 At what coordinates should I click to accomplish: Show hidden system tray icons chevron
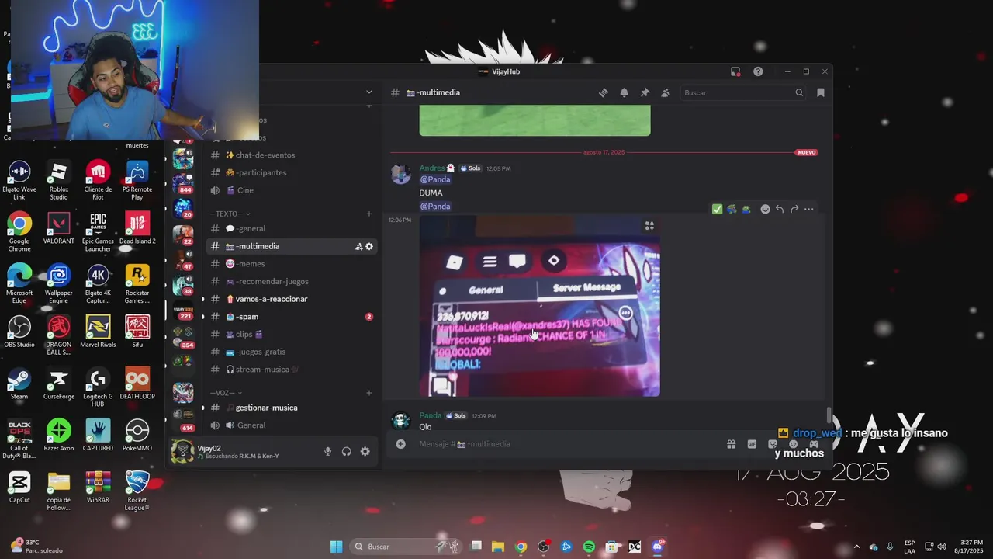tap(856, 547)
